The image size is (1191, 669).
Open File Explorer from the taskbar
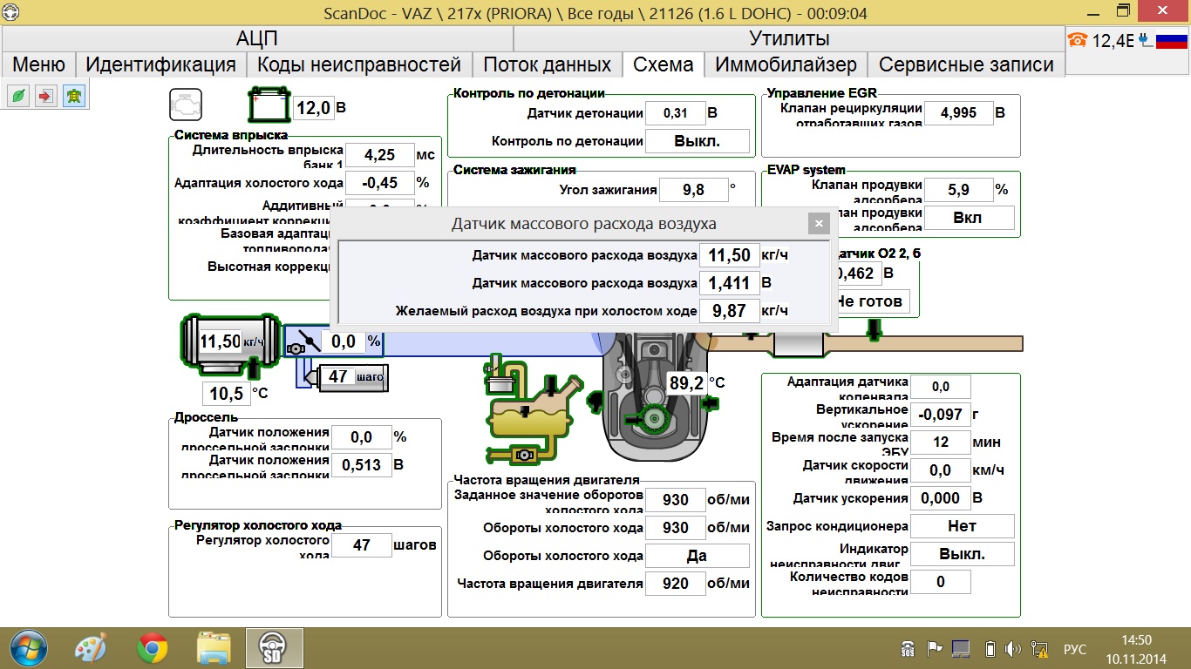214,648
